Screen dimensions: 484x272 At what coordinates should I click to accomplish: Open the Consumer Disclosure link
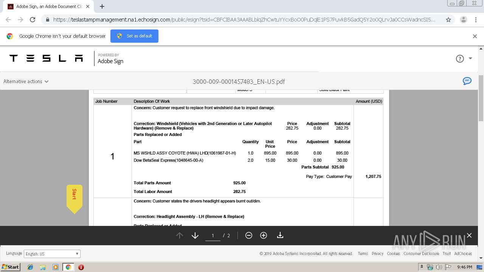pos(421,253)
